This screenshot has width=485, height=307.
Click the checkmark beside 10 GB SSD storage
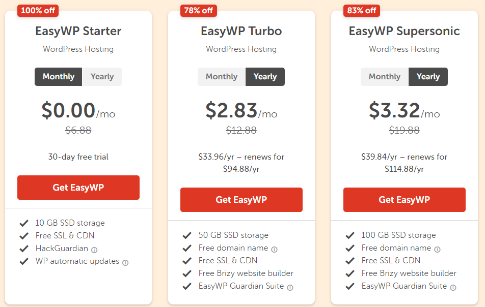coord(24,223)
